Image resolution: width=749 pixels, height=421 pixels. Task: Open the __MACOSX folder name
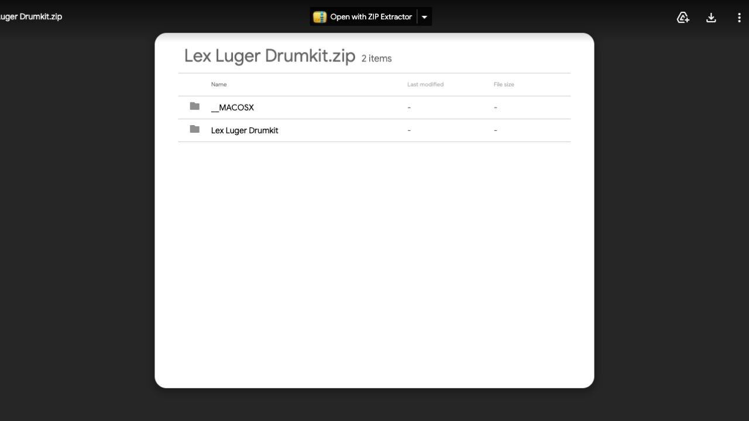232,108
